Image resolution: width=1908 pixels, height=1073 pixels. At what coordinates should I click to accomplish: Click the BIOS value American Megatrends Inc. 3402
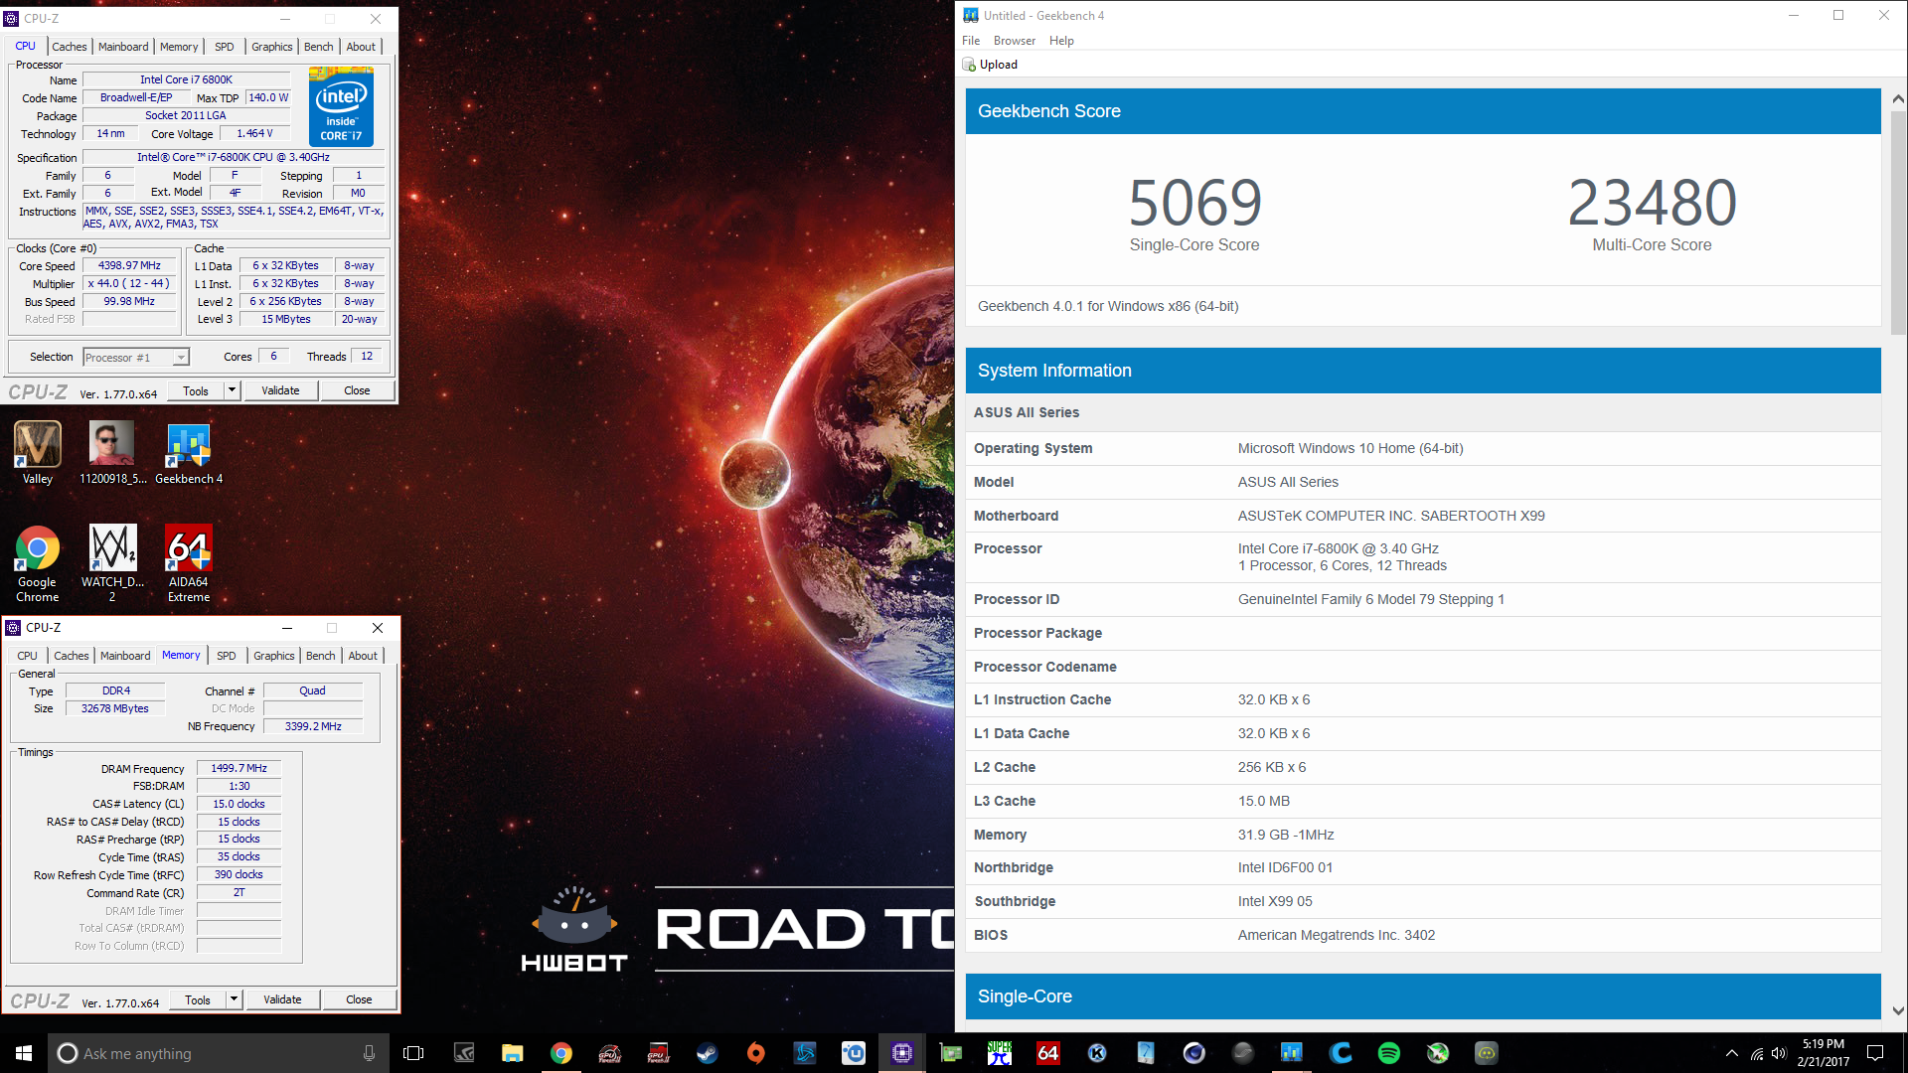(1337, 935)
